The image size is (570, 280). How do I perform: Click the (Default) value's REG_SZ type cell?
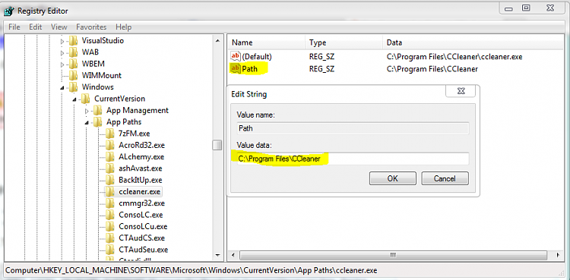tap(322, 57)
